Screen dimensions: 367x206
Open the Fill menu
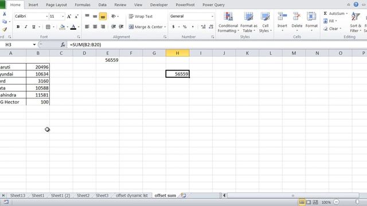pyautogui.click(x=330, y=21)
